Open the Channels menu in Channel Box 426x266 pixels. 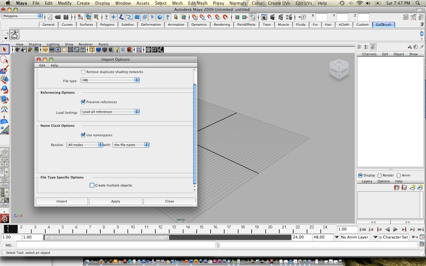(369, 54)
